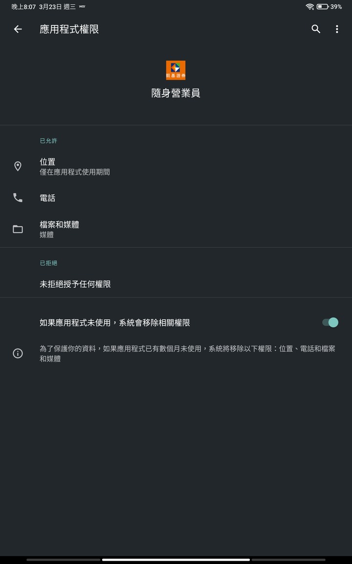Tap the location pin icon

(18, 166)
